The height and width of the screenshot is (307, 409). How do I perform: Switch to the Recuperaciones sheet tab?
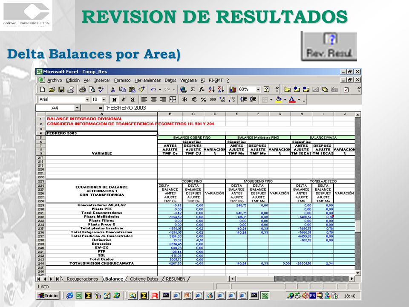pos(82,279)
